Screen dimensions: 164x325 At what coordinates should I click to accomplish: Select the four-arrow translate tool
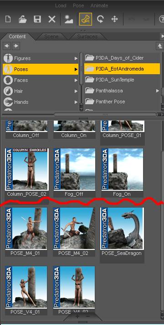coord(115,19)
